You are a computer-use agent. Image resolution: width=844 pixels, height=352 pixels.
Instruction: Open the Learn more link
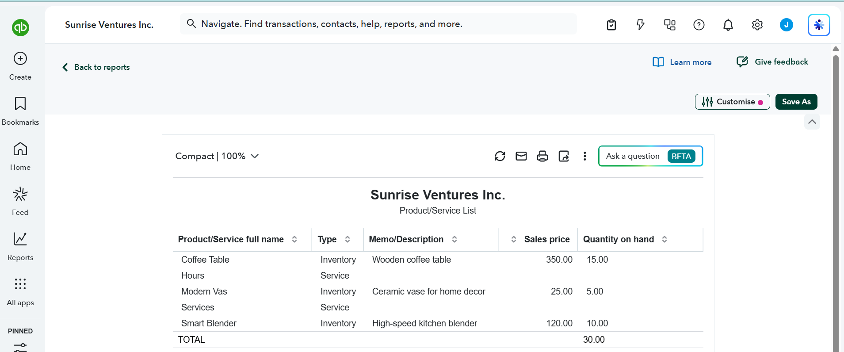[x=682, y=62]
